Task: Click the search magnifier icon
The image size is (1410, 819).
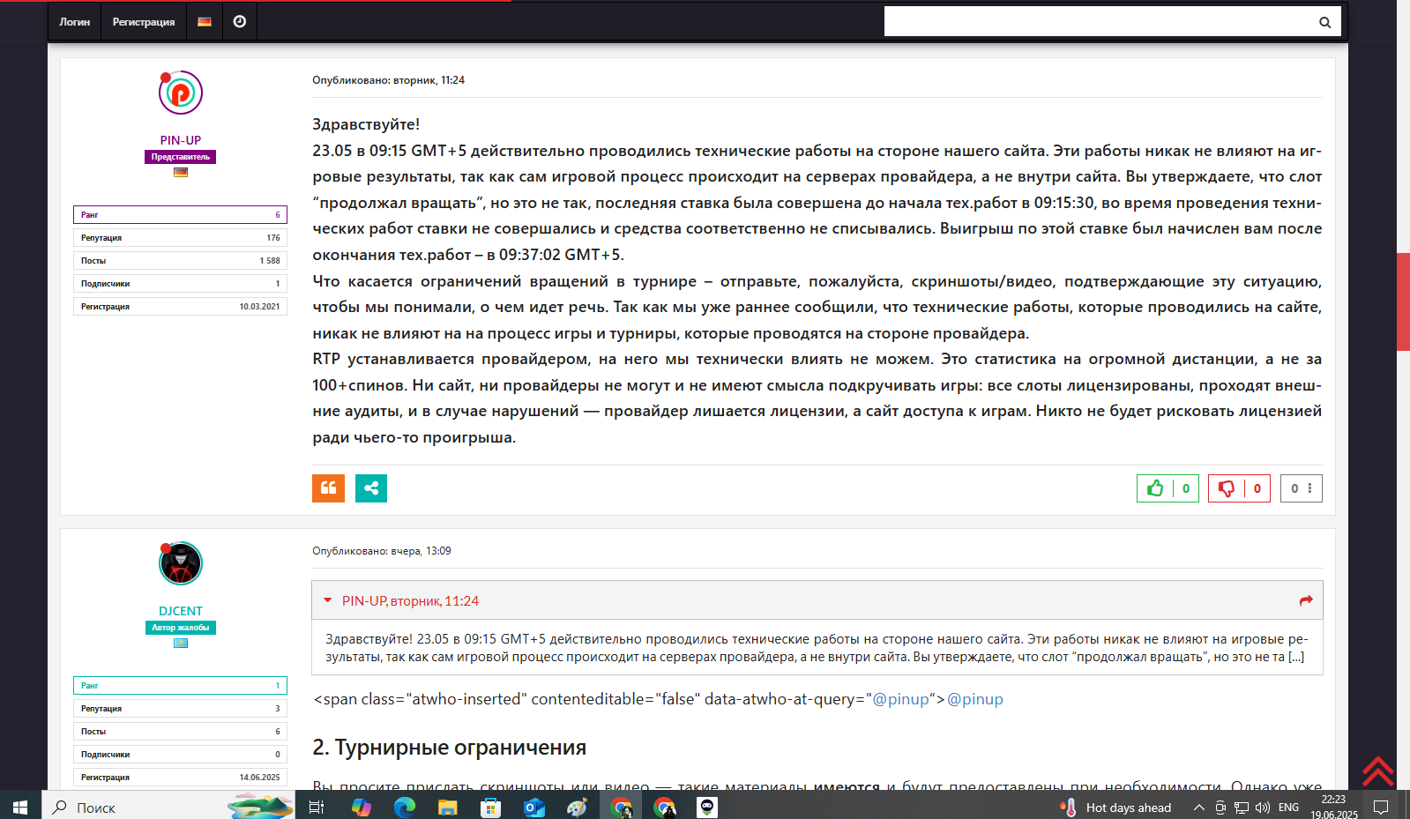Action: pyautogui.click(x=1324, y=22)
